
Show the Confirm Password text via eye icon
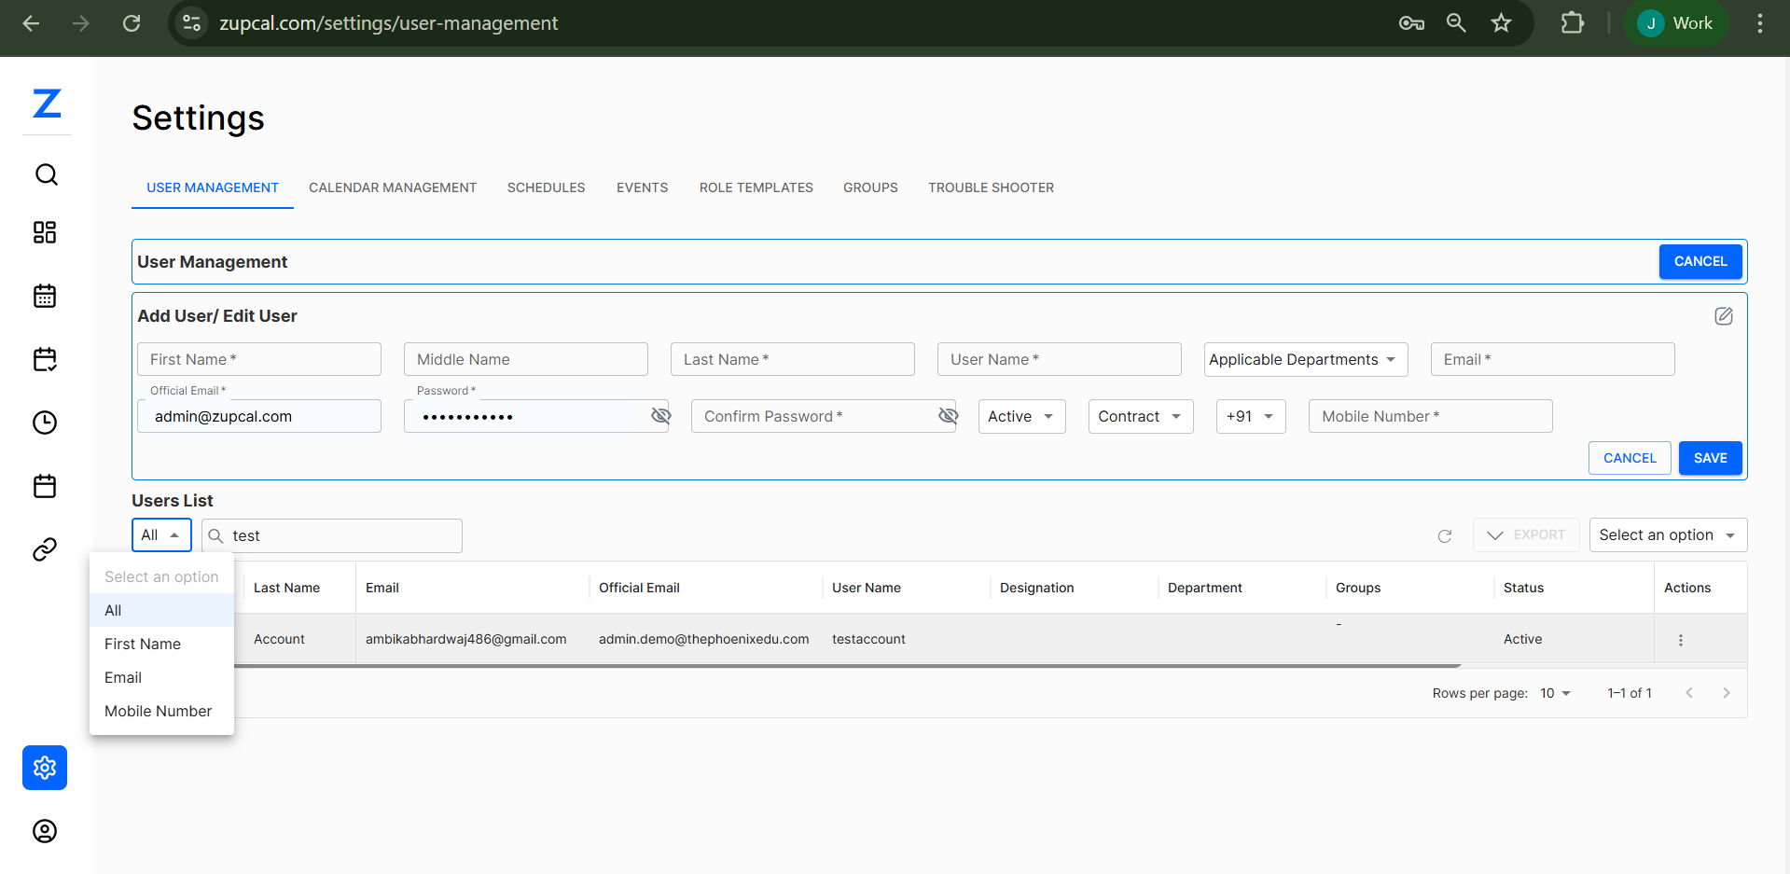click(949, 416)
